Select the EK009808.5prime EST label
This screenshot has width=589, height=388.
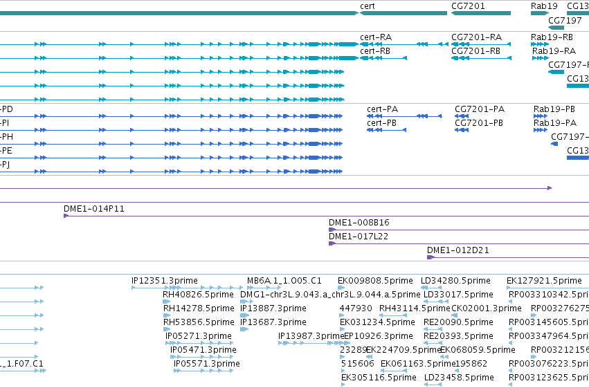[x=375, y=281]
